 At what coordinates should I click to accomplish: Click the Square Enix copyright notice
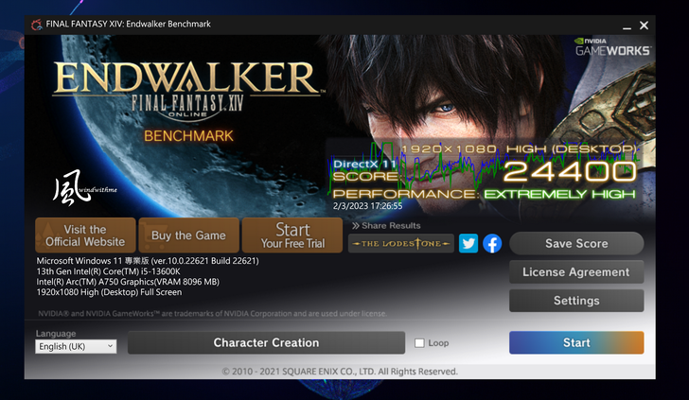(x=340, y=372)
